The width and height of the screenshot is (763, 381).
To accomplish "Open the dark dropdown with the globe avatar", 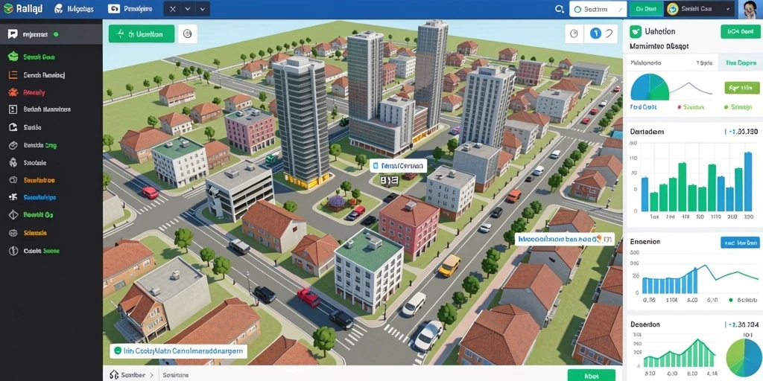I will click(x=700, y=9).
